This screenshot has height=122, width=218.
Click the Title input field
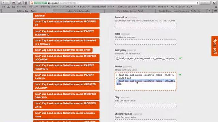tap(145, 42)
